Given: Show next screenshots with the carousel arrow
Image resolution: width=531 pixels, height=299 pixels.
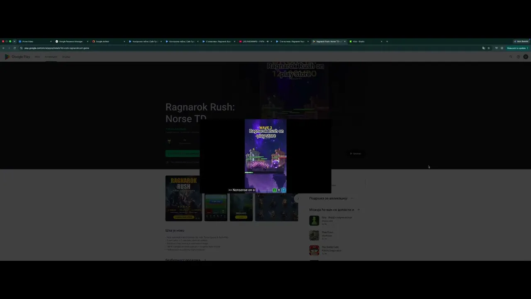Looking at the screenshot, I should pos(297,199).
